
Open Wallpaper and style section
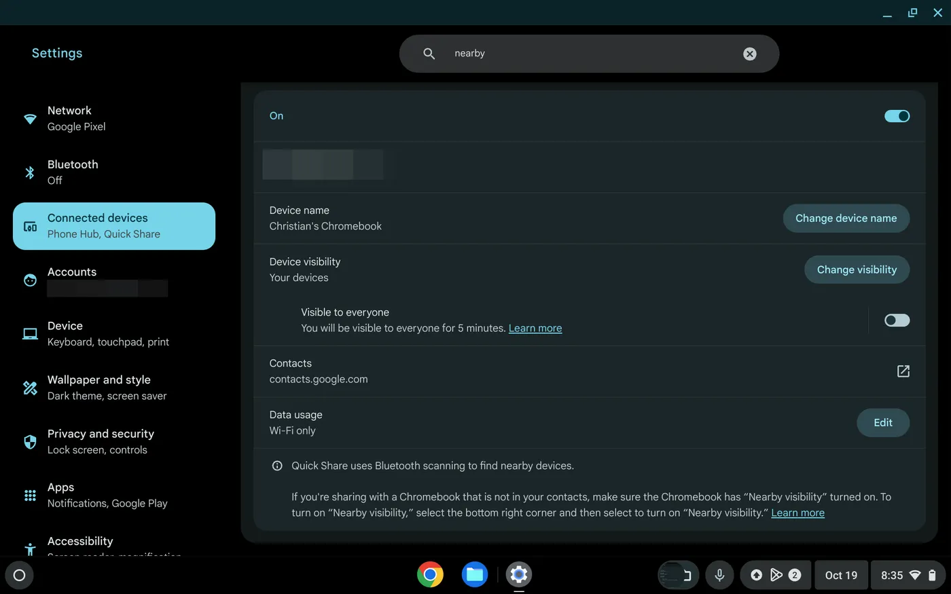pos(114,388)
